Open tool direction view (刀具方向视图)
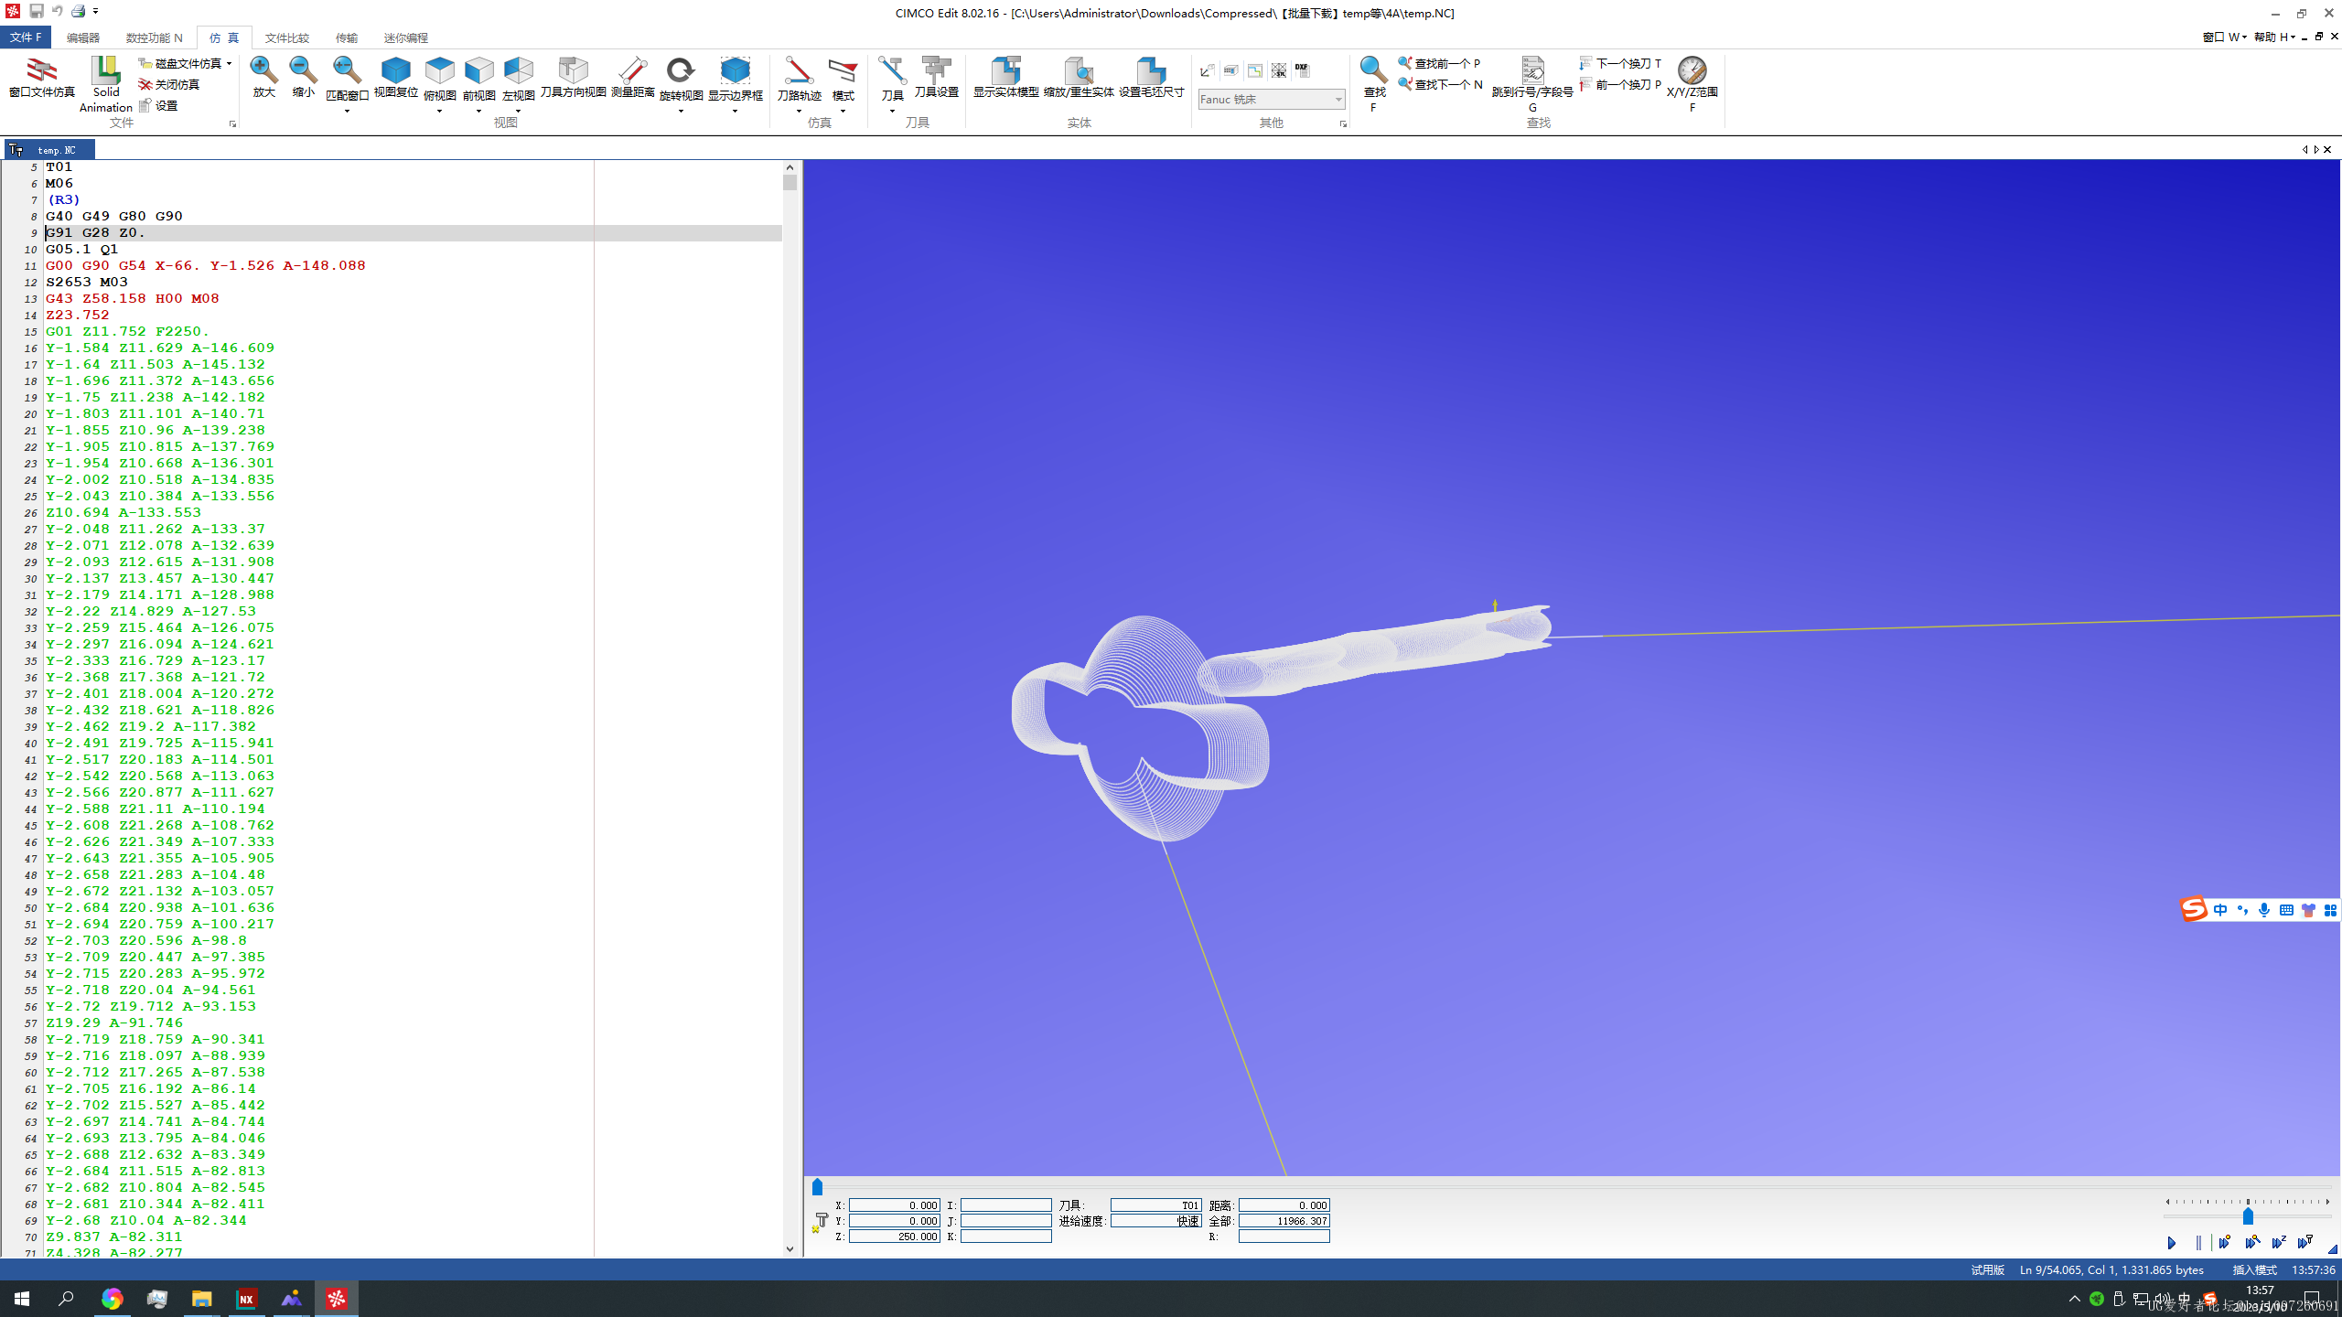Screen dimensions: 2342x1317 click(x=573, y=77)
